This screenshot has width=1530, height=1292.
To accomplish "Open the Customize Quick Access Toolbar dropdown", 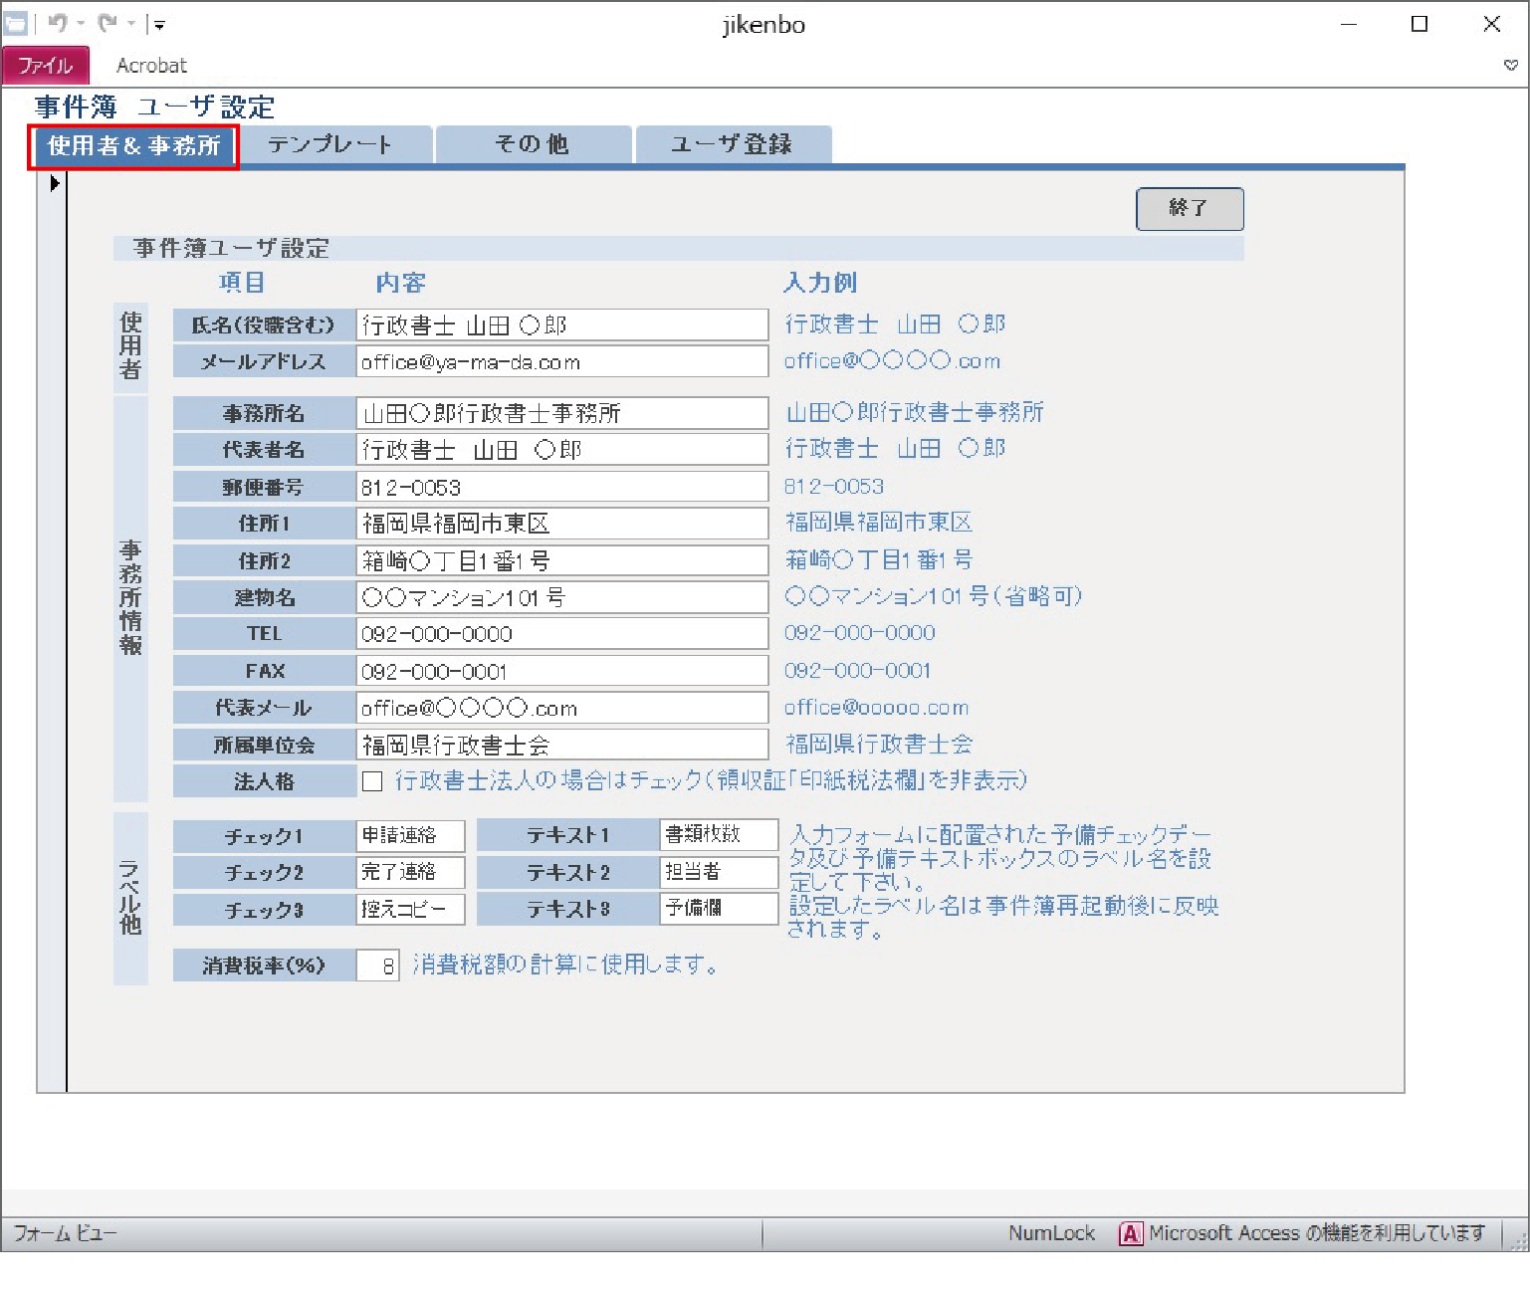I will 159,25.
